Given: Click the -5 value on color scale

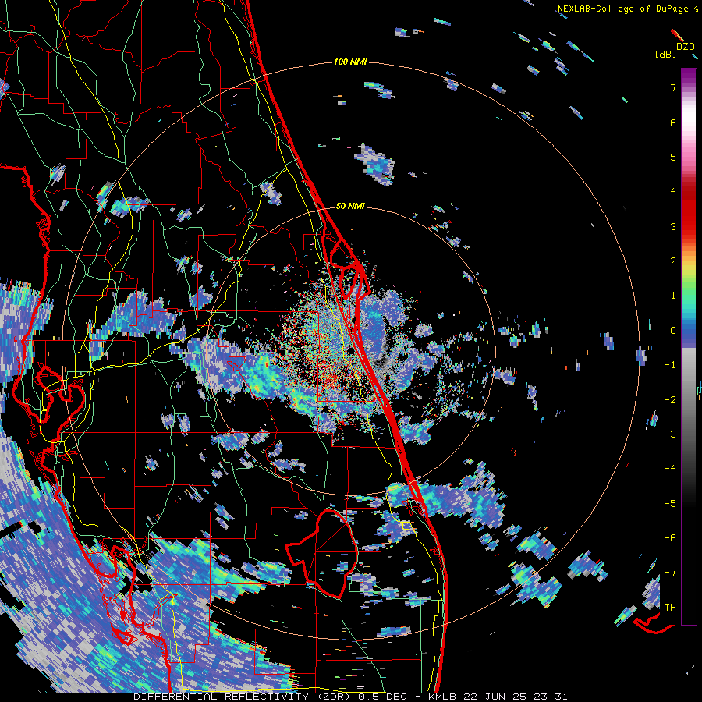Looking at the screenshot, I should click(670, 504).
